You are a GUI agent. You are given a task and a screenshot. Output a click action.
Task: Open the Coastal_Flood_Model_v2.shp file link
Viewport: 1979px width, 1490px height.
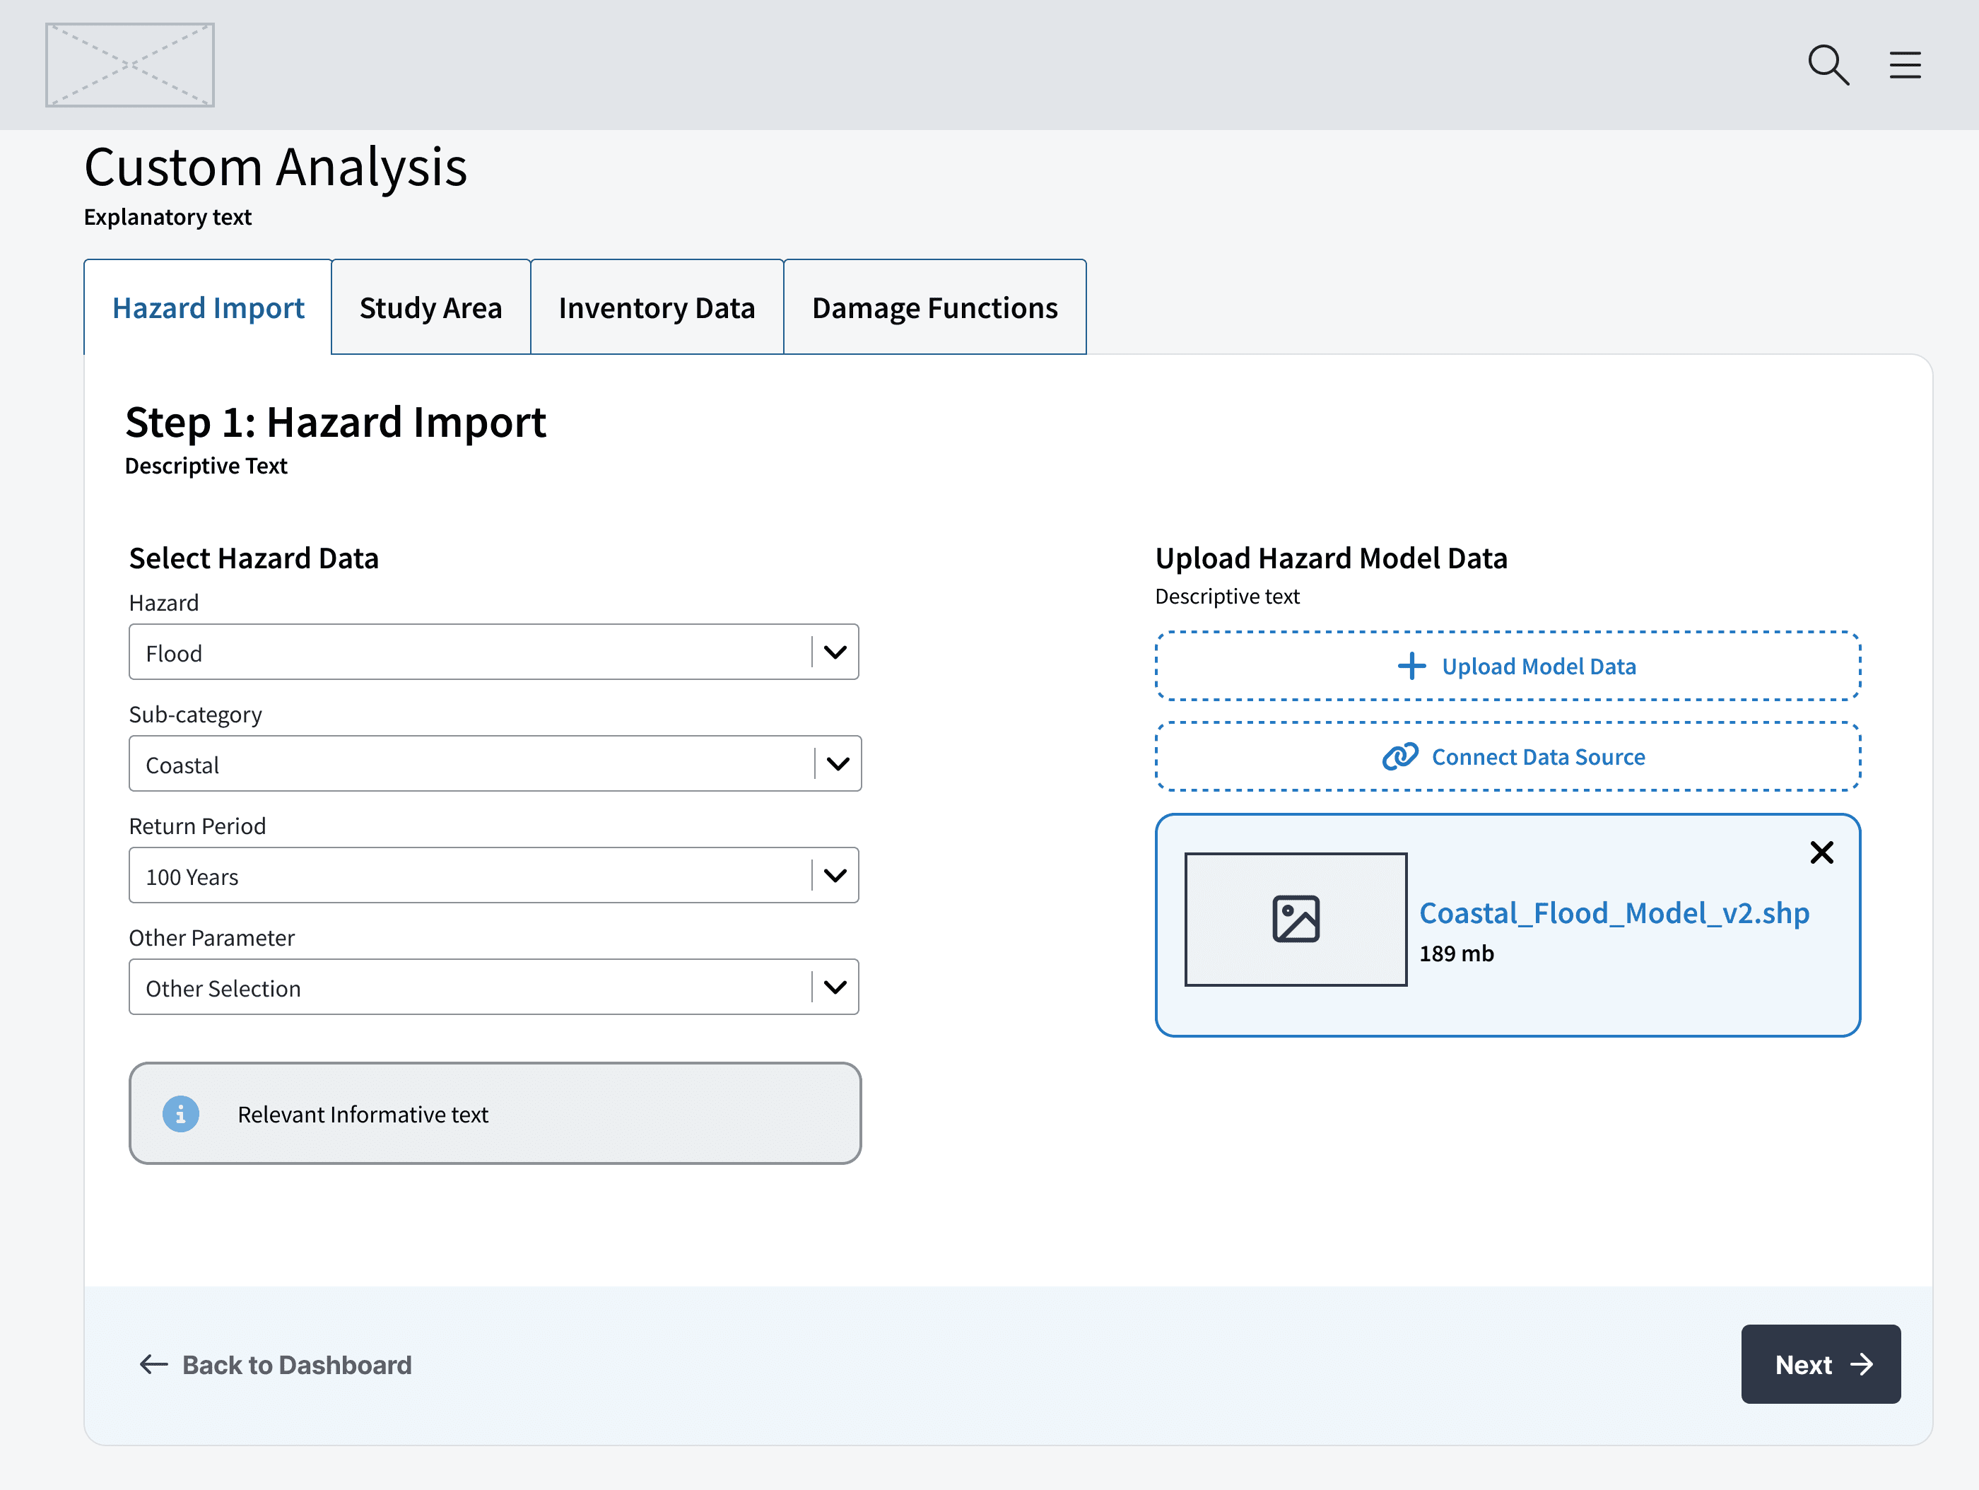tap(1614, 913)
